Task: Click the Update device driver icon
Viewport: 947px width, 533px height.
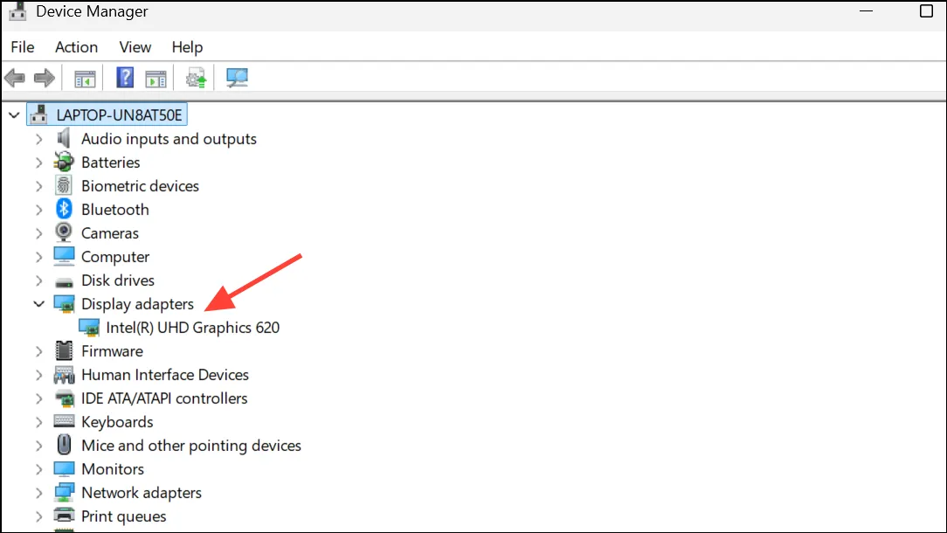Action: coord(196,78)
